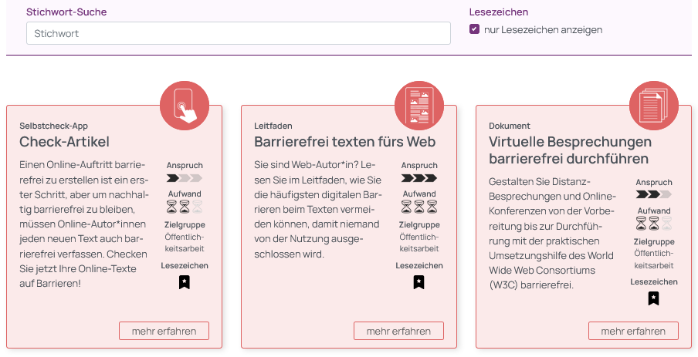Click the 'Sie sind Web-Autor*in?' description text

[x=318, y=210]
